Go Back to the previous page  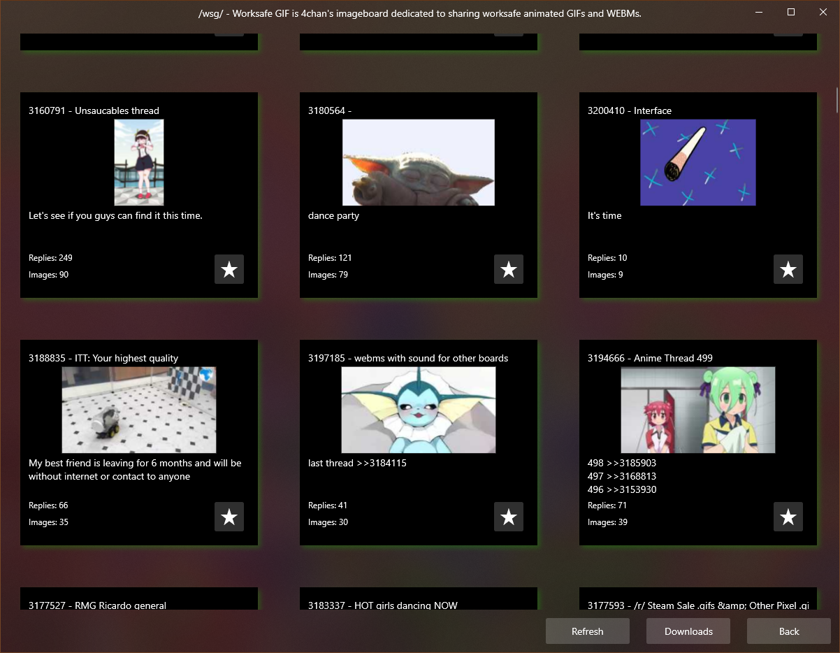click(789, 631)
